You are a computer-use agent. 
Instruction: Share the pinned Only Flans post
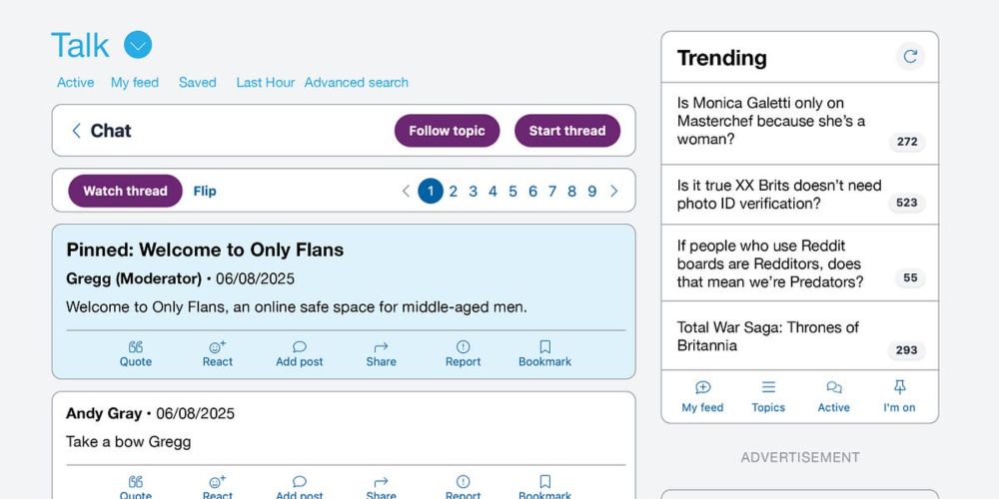click(x=381, y=347)
